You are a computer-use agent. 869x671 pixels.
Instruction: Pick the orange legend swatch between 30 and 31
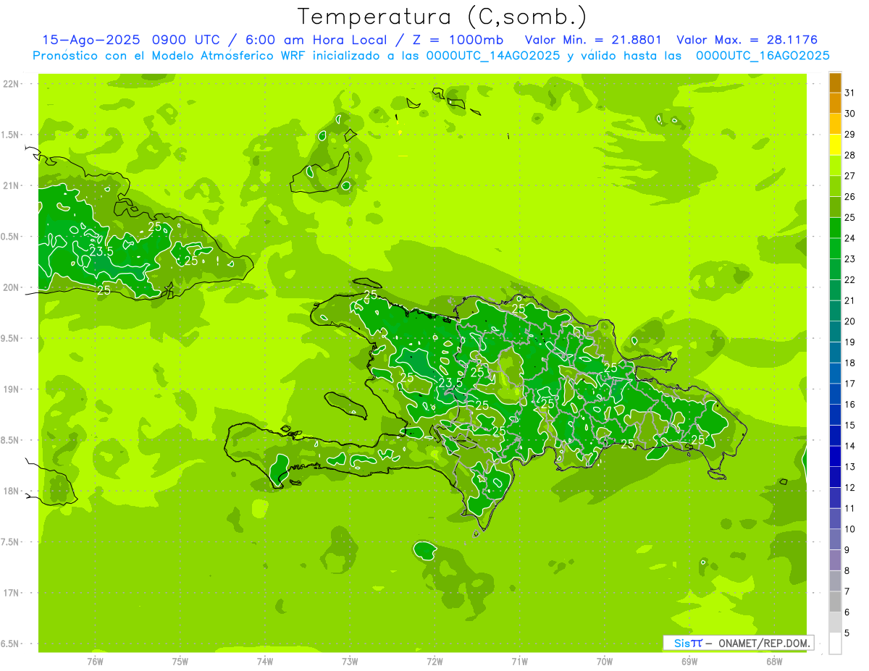[x=836, y=103]
